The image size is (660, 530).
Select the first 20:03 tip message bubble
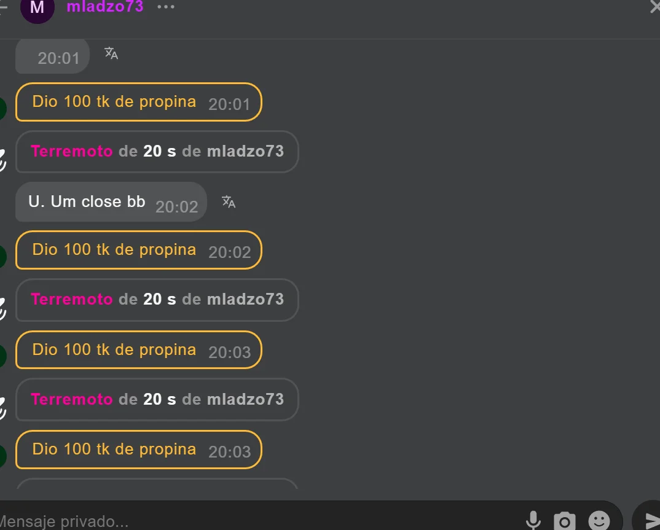[139, 350]
